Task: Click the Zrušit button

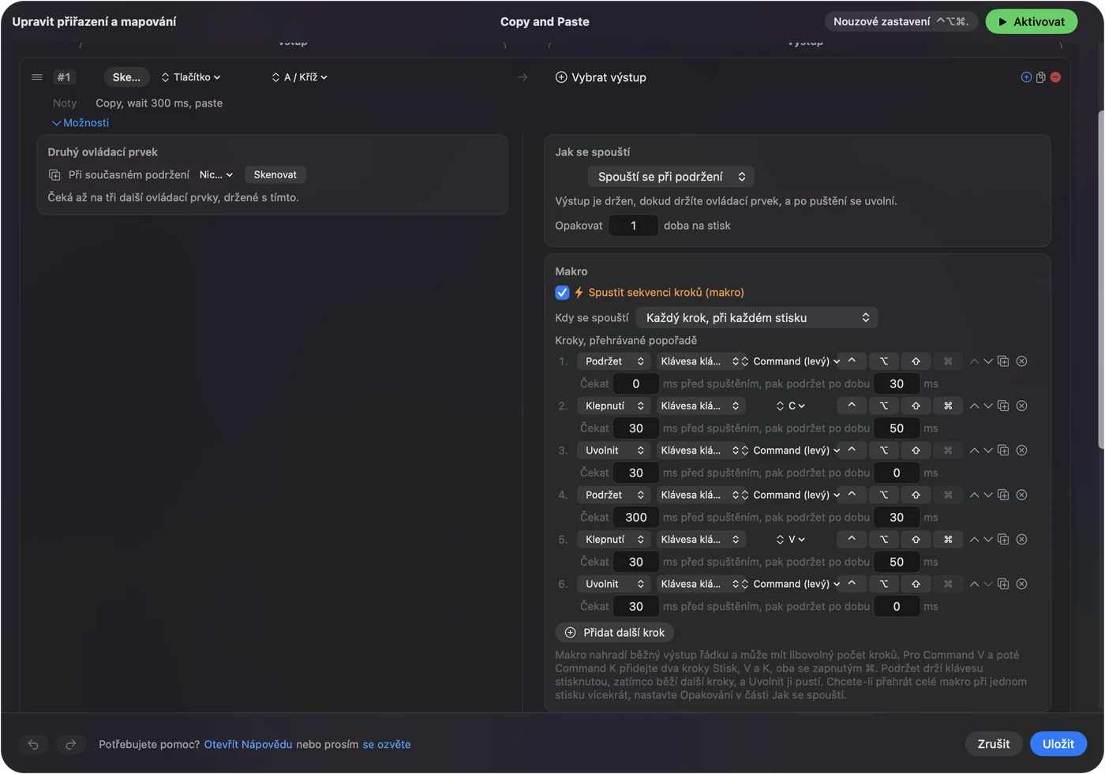Action: point(994,744)
